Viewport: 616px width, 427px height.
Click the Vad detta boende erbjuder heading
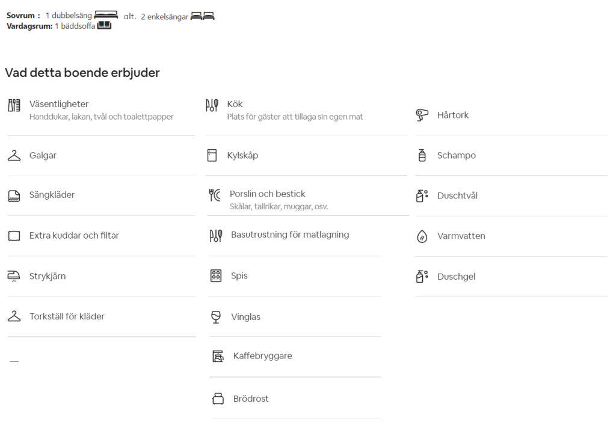click(x=82, y=73)
